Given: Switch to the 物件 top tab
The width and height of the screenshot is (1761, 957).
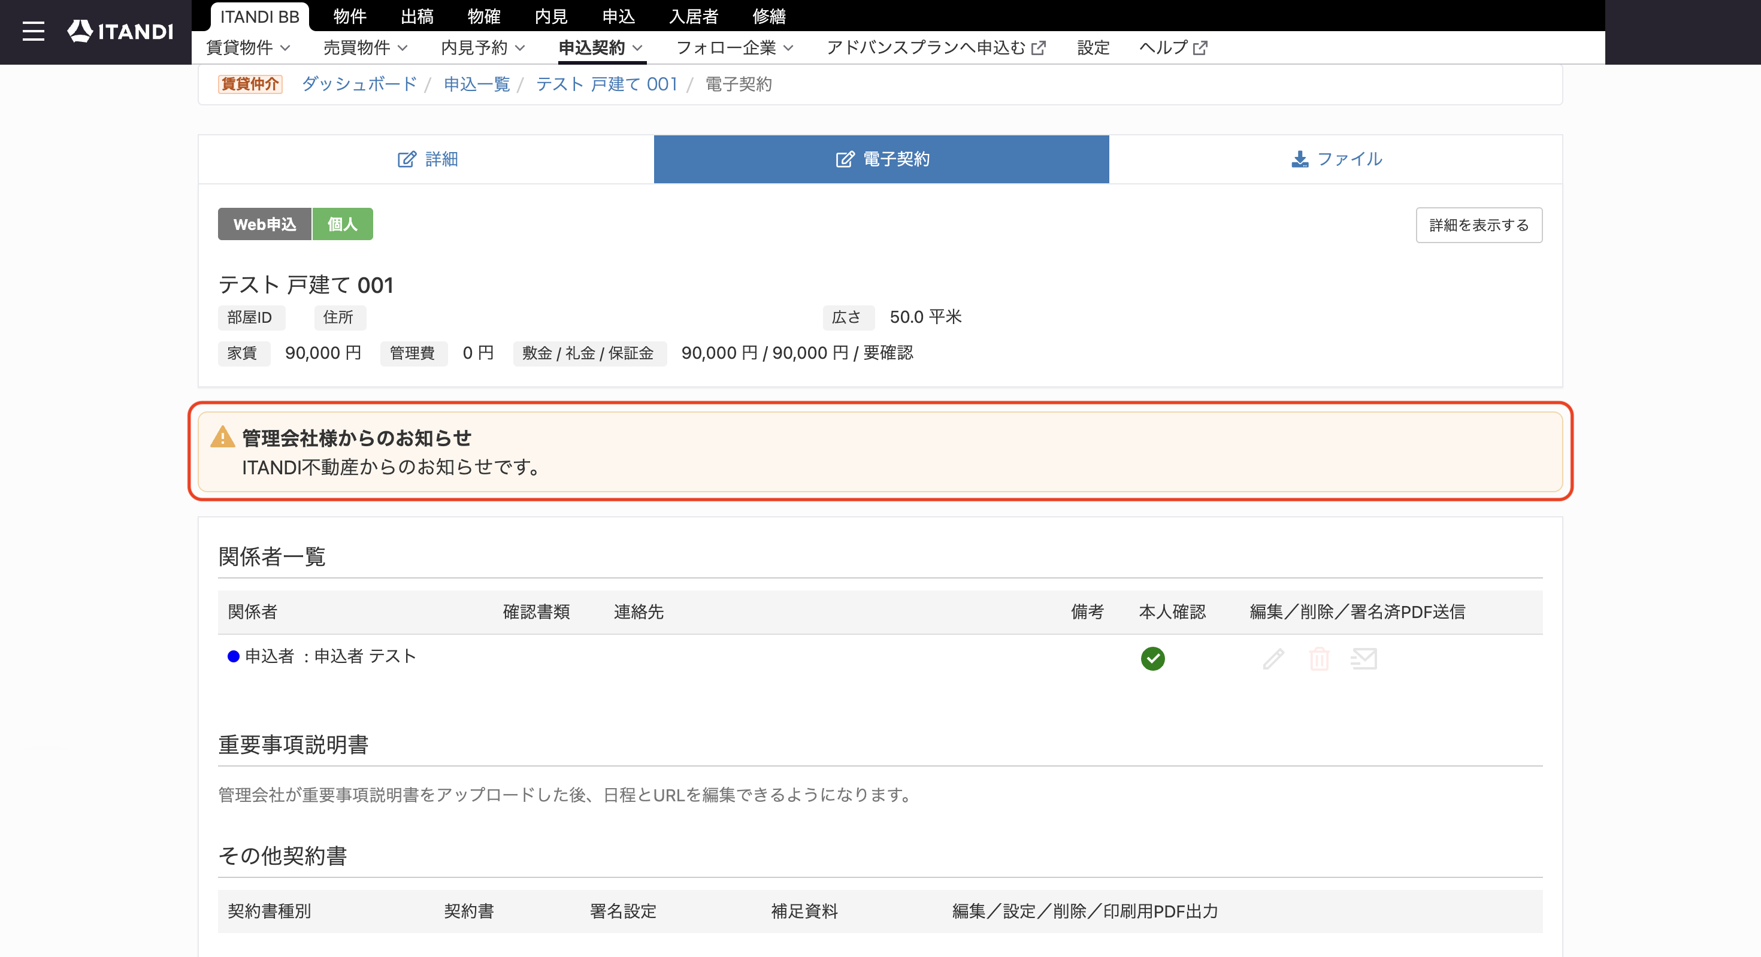Looking at the screenshot, I should tap(350, 16).
